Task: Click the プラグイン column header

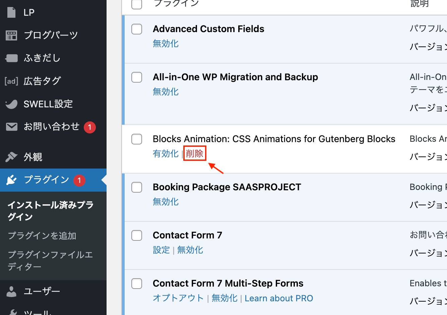Action: click(x=176, y=4)
